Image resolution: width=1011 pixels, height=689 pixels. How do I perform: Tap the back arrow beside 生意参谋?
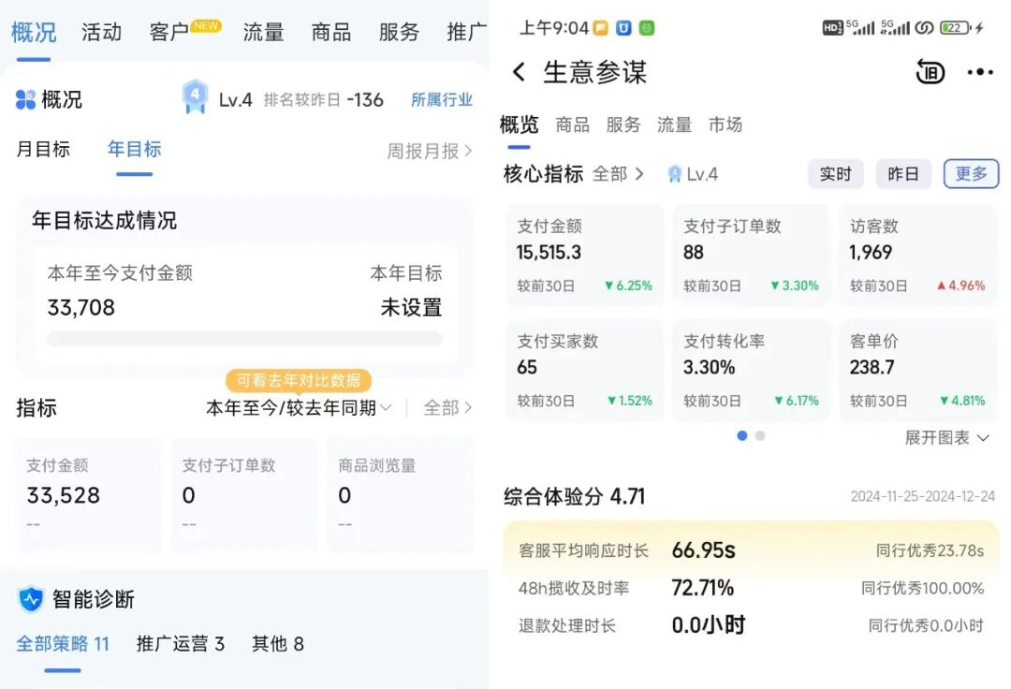click(x=519, y=71)
